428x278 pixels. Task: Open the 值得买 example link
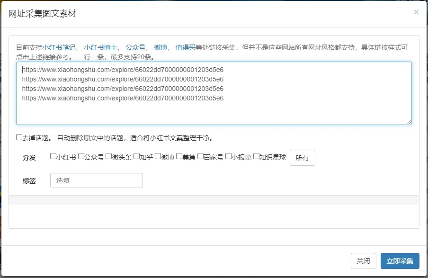pyautogui.click(x=185, y=47)
